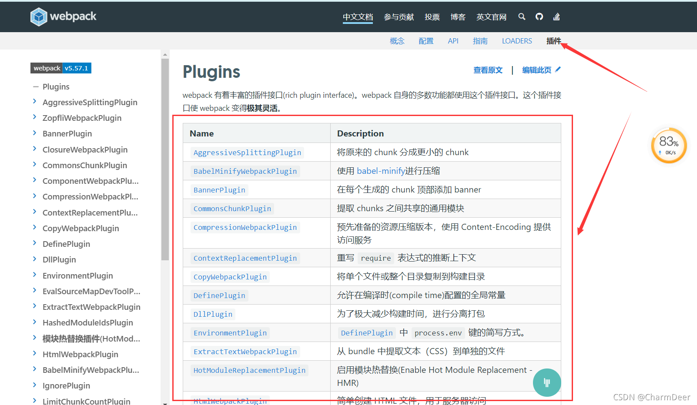Expand ClosureWebpackPlugin sidebar chevron
697x405 pixels.
[35, 149]
